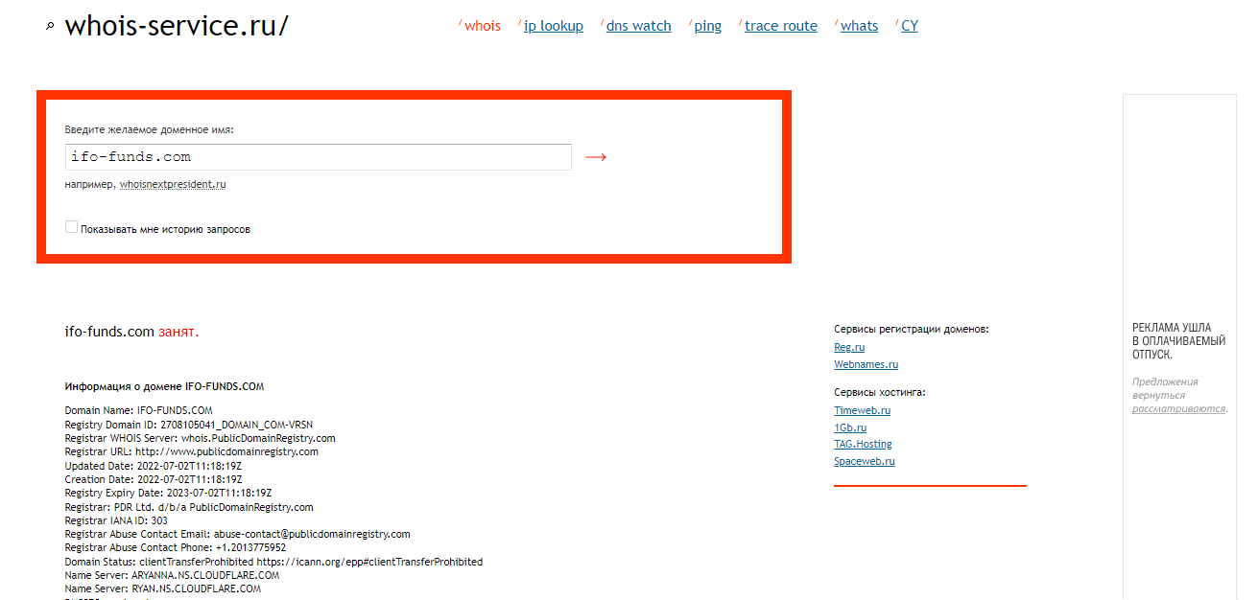Viewport: 1258px width, 600px height.
Task: Click the 1Gb.ru hosting link
Action: click(x=850, y=427)
